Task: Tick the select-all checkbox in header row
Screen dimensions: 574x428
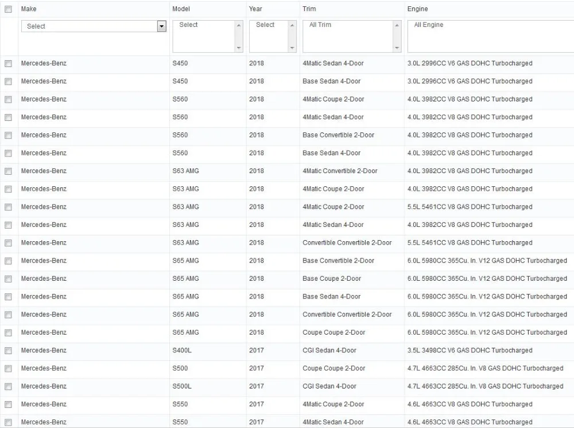Action: 8,9
